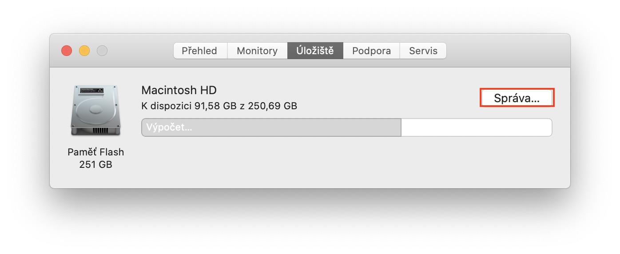Switch to the Přehled tab
Image resolution: width=620 pixels, height=254 pixels.
199,51
